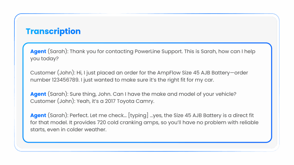
Task: Click the second Agent label before 'Sure thing'
Action: click(38, 94)
